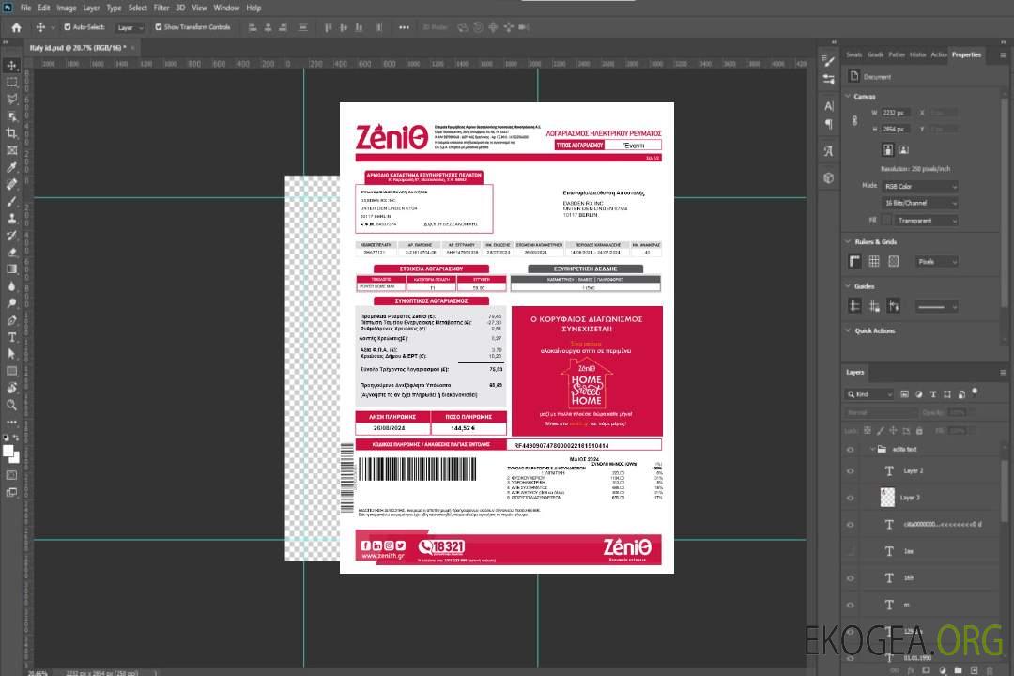Image resolution: width=1014 pixels, height=676 pixels.
Task: Select the Hand tool
Action: (x=11, y=388)
